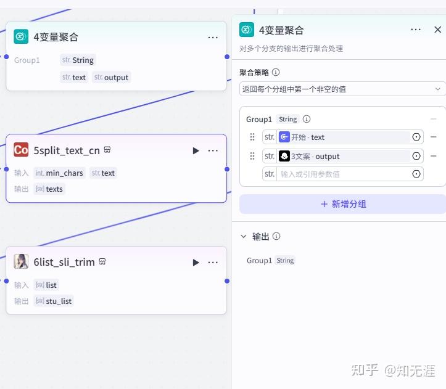This screenshot has height=389, width=446.
Task: Click the output variable tag in 4变量聚合 node
Action: (x=111, y=77)
